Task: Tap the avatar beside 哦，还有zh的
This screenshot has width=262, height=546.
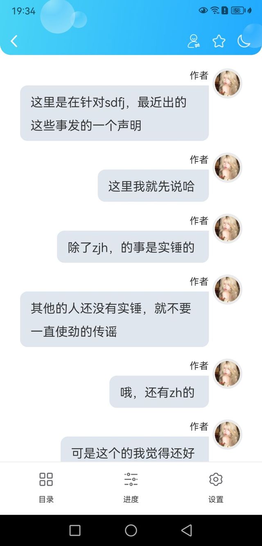Action: [228, 374]
